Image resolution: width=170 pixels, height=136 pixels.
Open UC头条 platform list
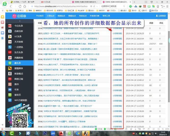point(18,36)
